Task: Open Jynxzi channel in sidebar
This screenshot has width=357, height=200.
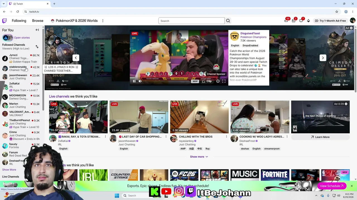Action: coord(21,58)
